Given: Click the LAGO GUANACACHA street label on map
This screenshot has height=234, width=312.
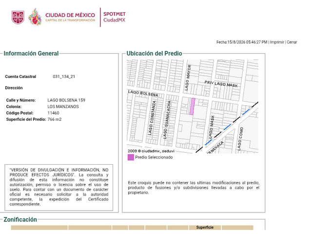Looking at the screenshot, I should (167, 119).
